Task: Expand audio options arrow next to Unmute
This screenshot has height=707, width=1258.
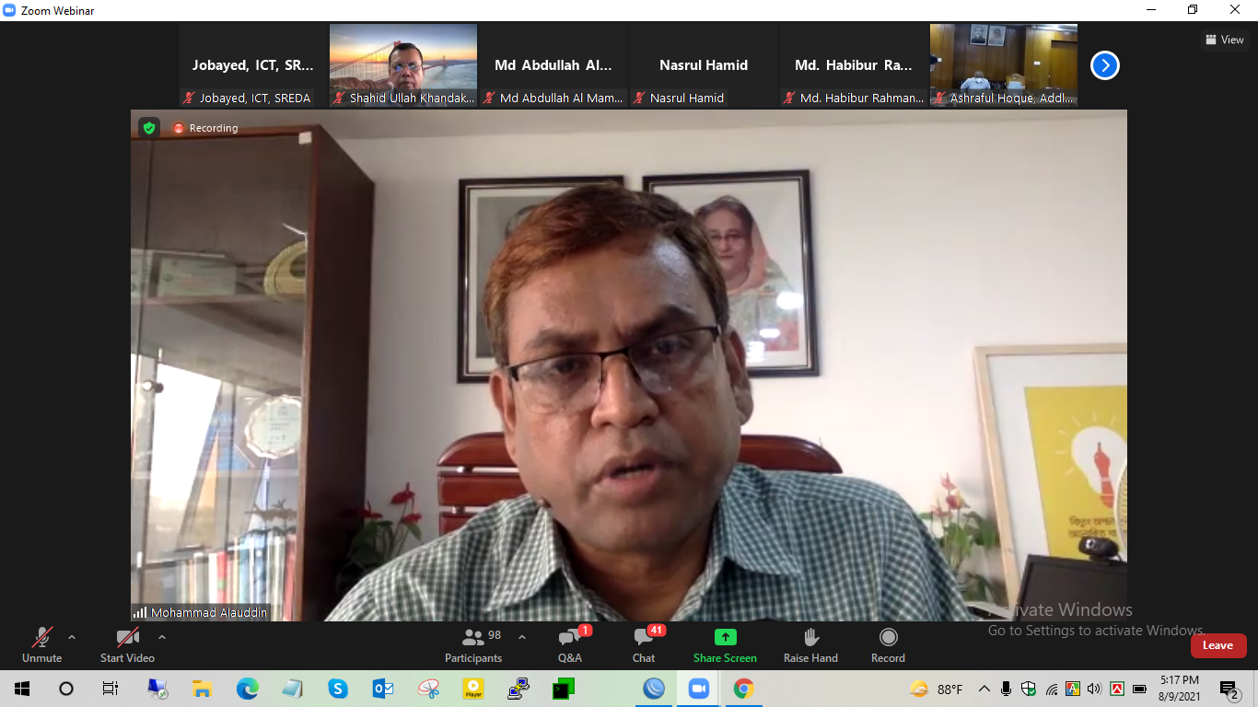Action: [72, 637]
